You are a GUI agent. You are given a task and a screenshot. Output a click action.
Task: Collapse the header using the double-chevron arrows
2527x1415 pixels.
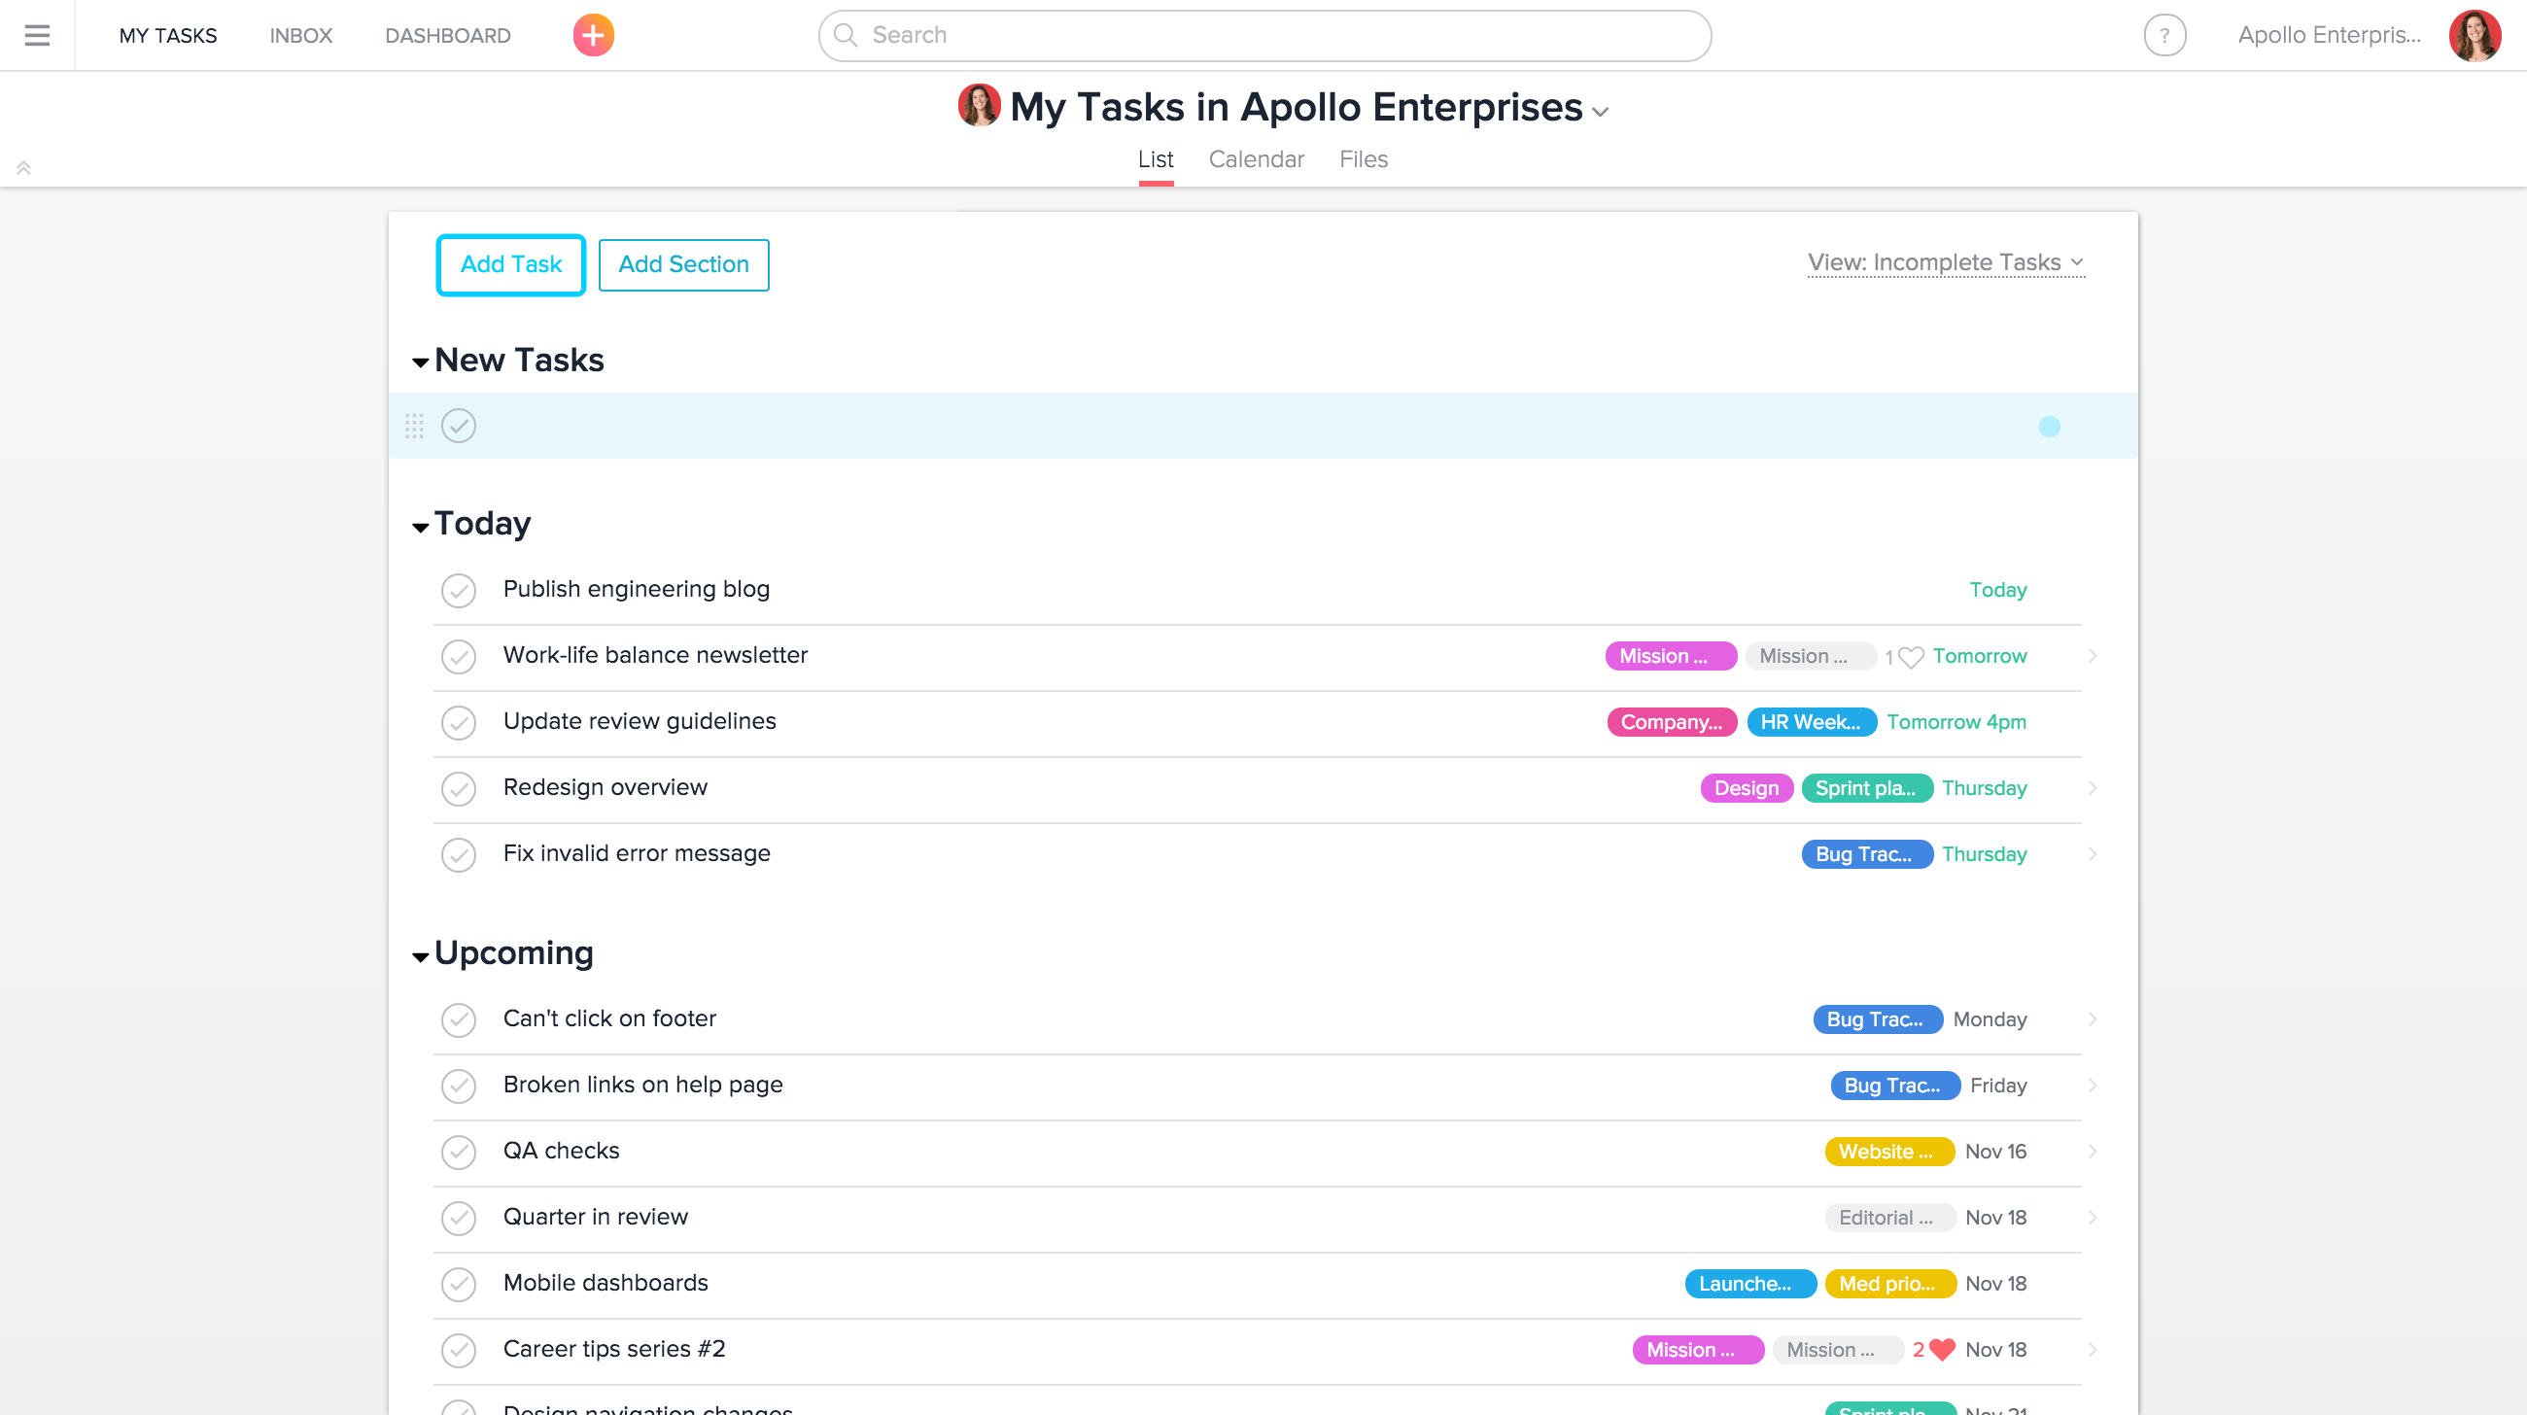23,167
